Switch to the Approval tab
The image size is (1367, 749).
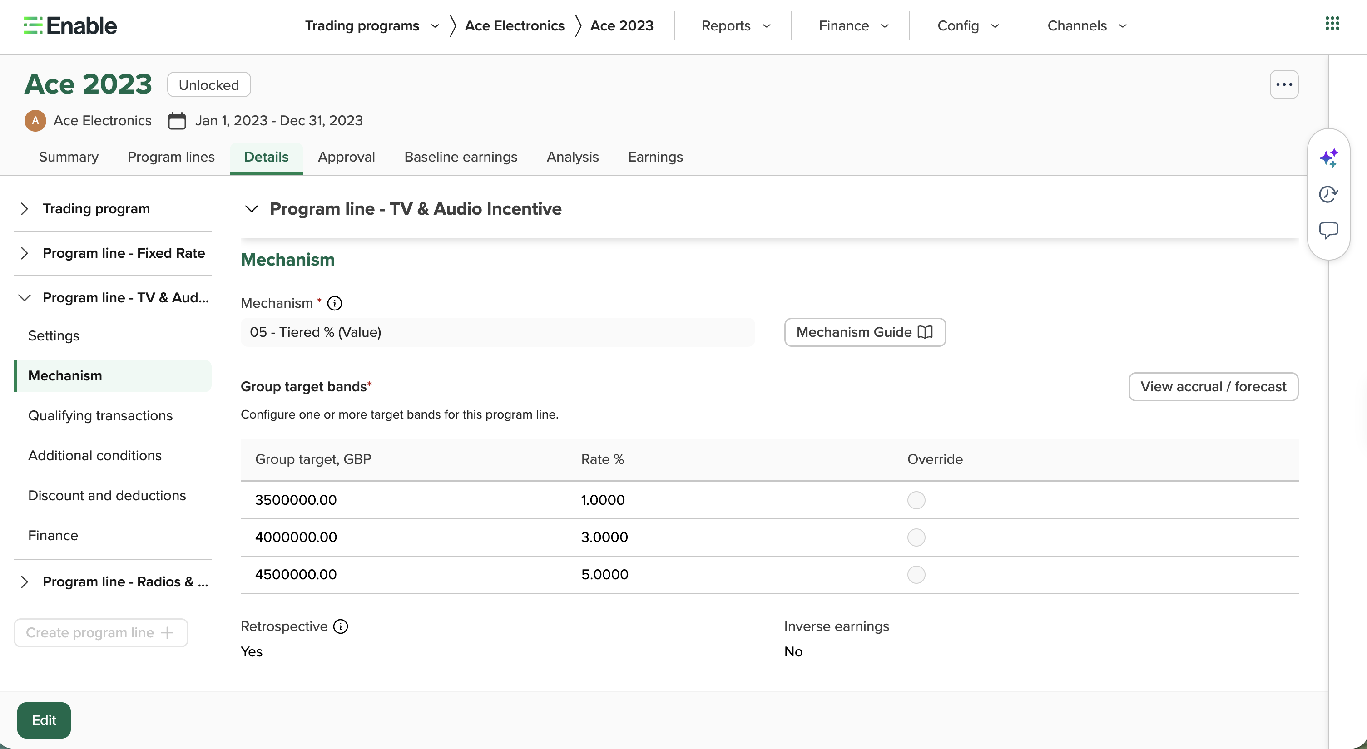pyautogui.click(x=346, y=157)
